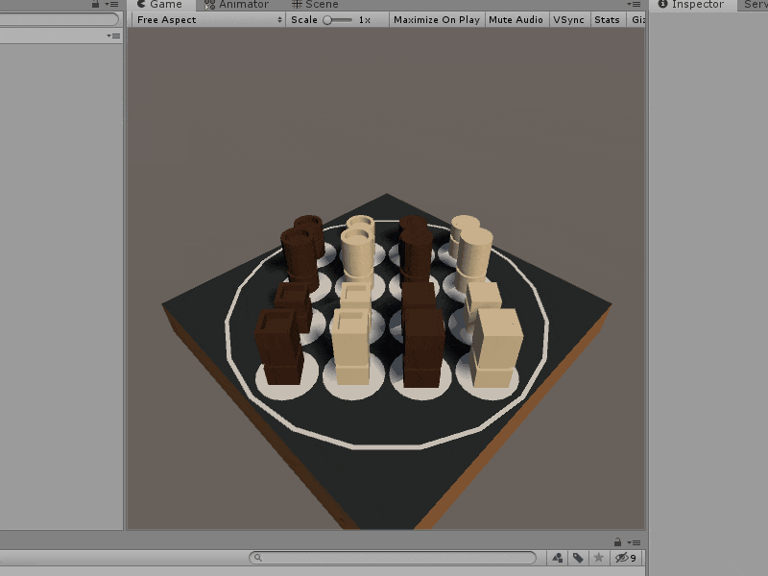Screen dimensions: 768x576
Task: Click the favorites star icon
Action: coord(599,558)
